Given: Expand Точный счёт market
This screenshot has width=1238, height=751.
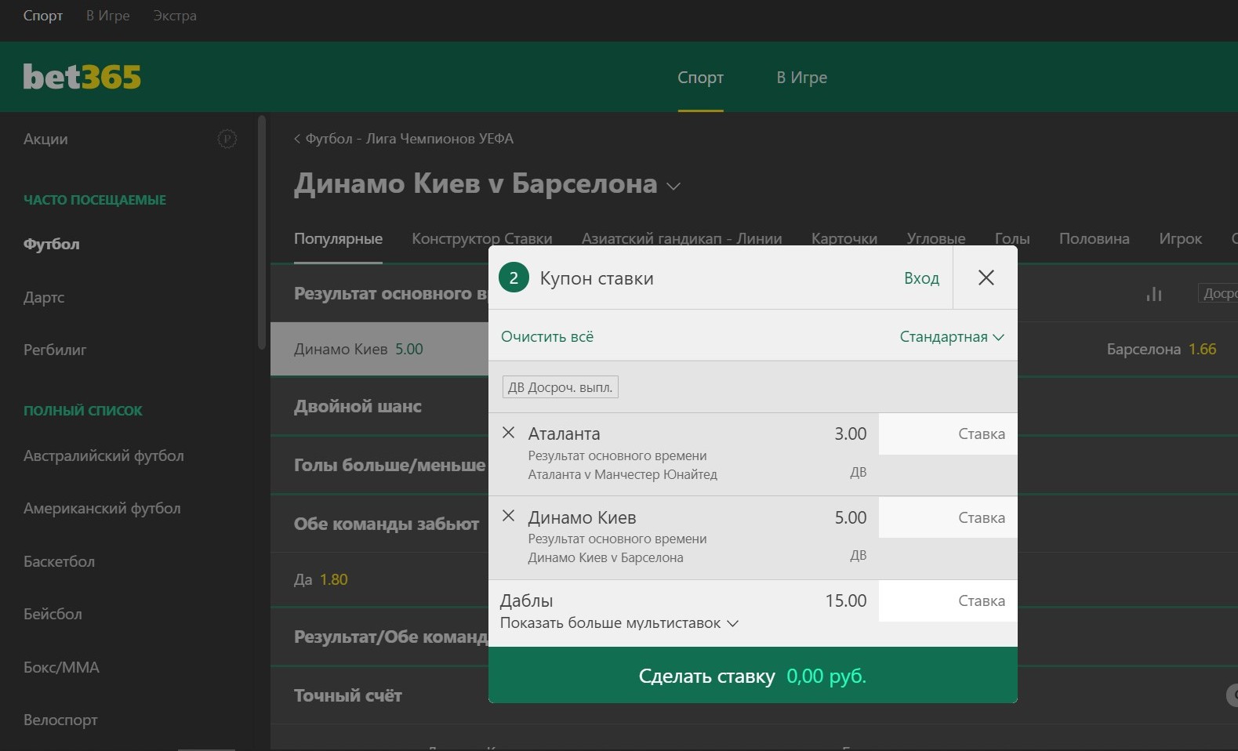Looking at the screenshot, I should coord(348,695).
